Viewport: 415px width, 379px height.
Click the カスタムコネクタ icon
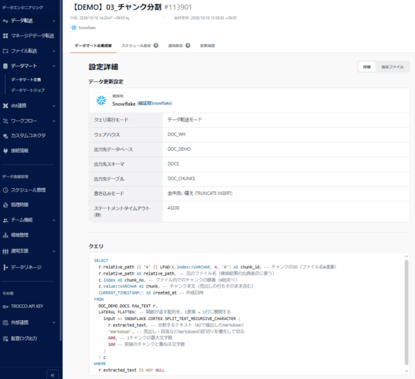(x=6, y=136)
